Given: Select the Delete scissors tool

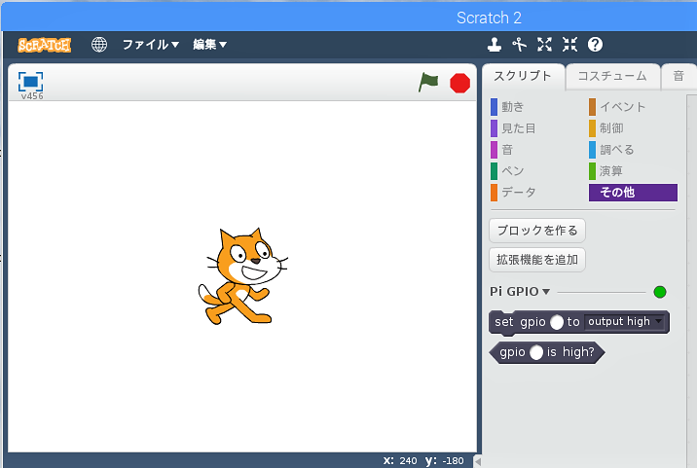Looking at the screenshot, I should tap(519, 45).
